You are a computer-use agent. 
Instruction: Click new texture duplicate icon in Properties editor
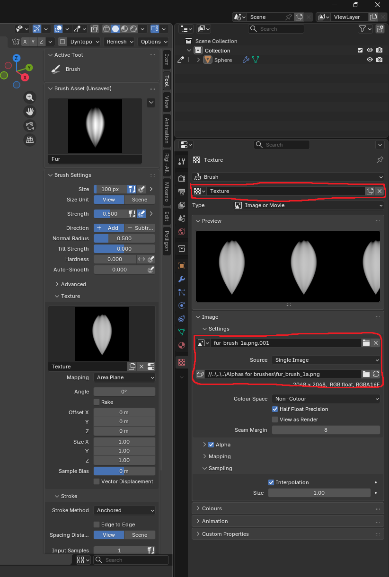[370, 191]
